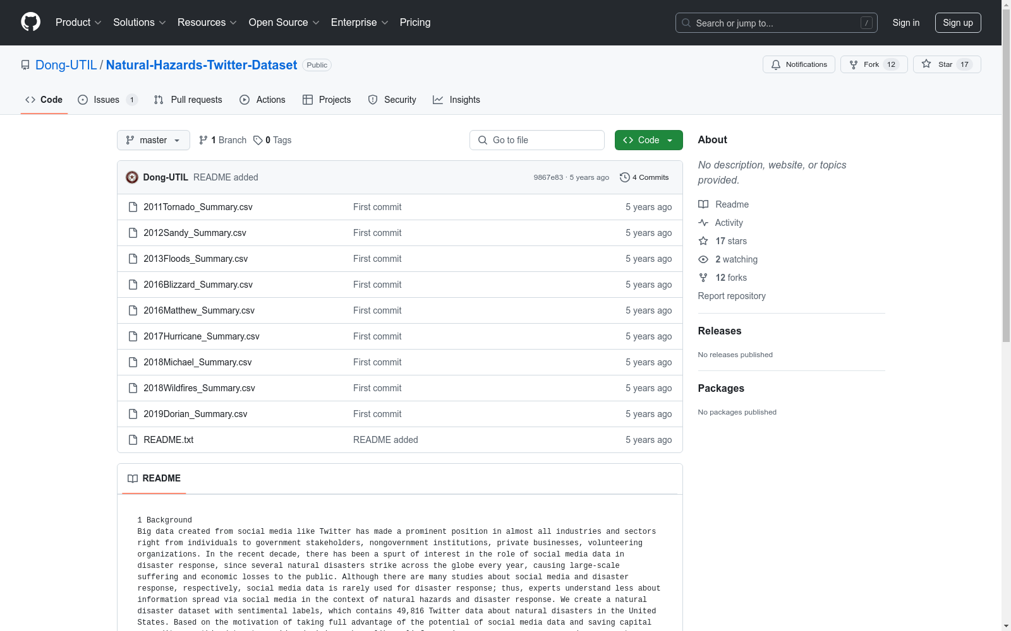View the Insights tab
This screenshot has height=631, width=1011.
456,100
